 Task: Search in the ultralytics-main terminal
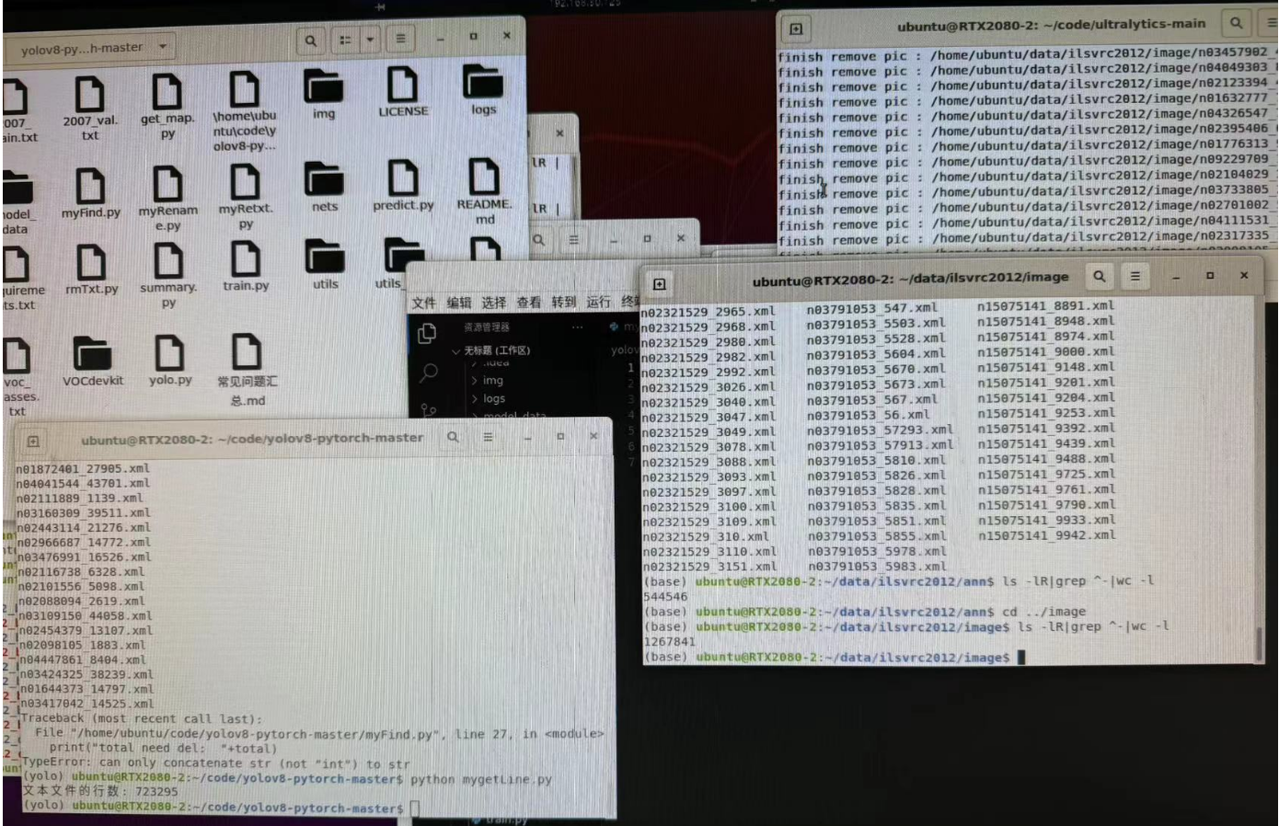[1236, 23]
